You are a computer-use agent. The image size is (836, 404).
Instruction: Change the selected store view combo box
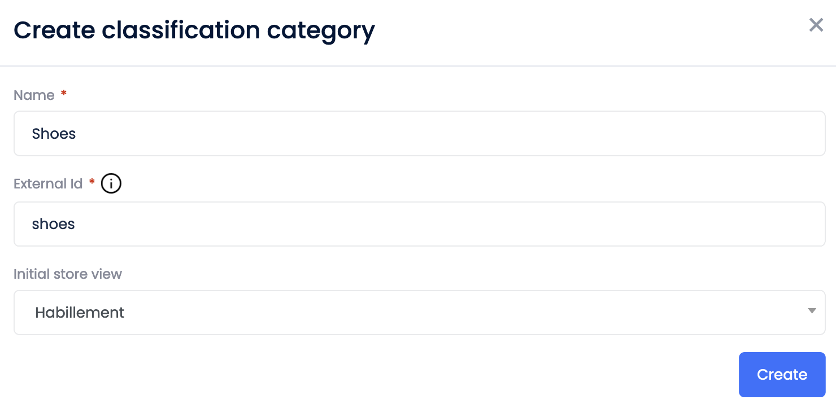click(418, 313)
